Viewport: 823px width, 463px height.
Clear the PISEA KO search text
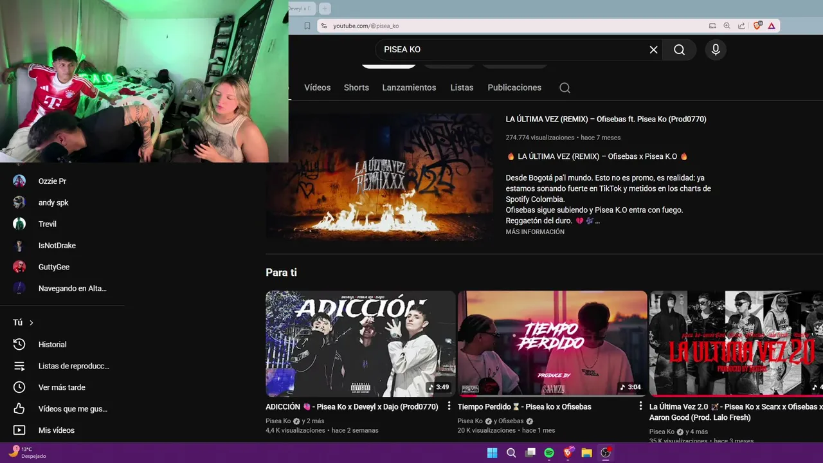(653, 50)
